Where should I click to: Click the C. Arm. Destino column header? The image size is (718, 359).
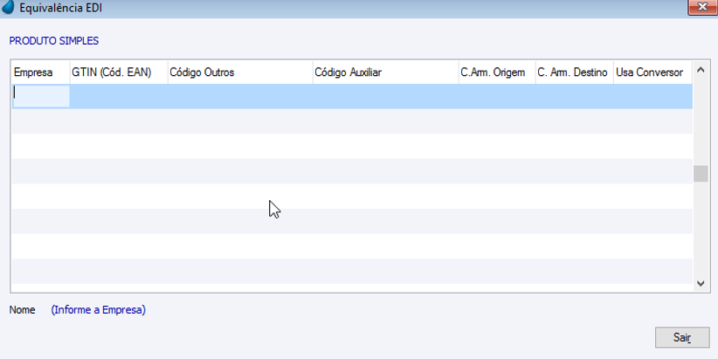573,72
